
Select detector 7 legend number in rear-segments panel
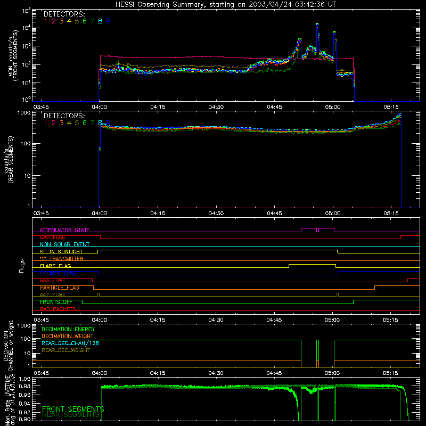pos(92,123)
